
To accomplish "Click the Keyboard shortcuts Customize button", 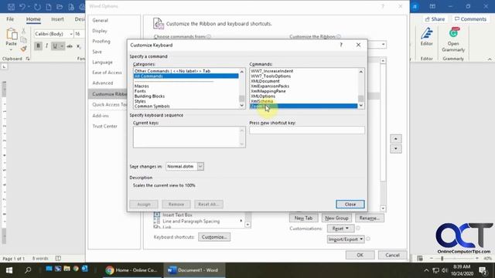I will (x=214, y=237).
